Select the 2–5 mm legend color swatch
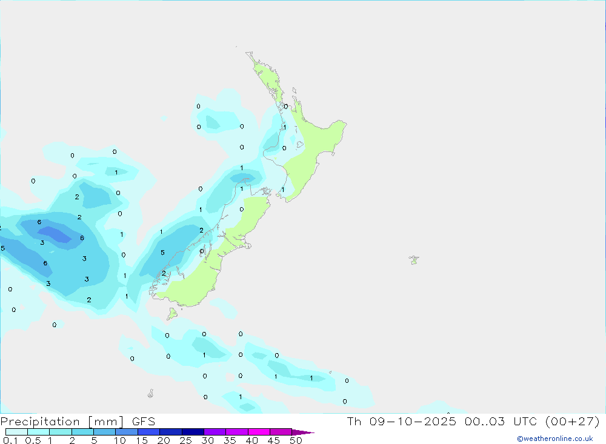 pyautogui.click(x=82, y=432)
